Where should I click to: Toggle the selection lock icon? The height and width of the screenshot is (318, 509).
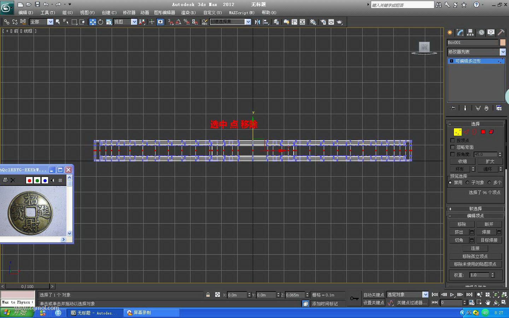point(208,295)
